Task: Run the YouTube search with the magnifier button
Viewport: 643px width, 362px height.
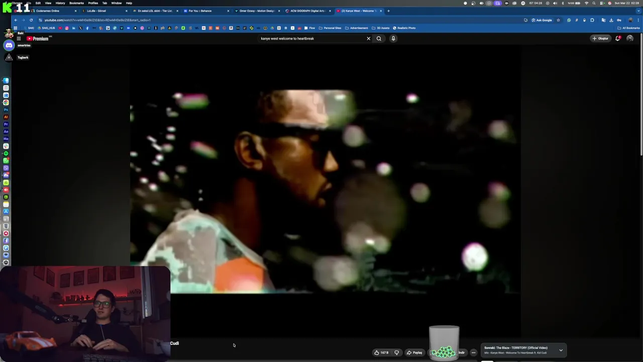Action: (x=379, y=38)
